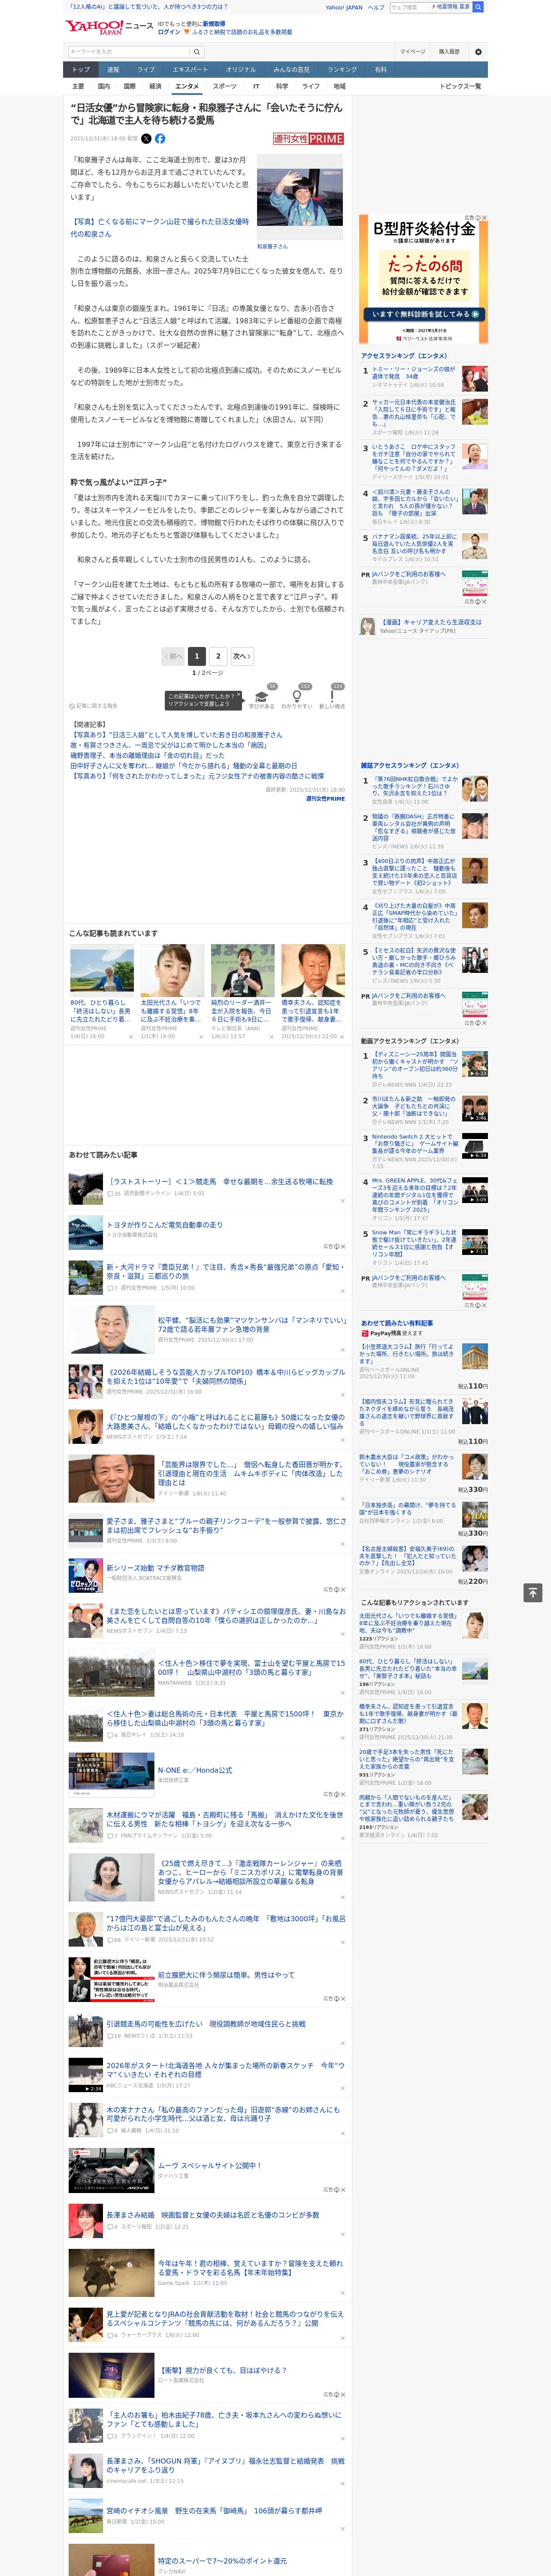Open the エキスパート tab
This screenshot has height=2576, width=551.
coord(190,70)
